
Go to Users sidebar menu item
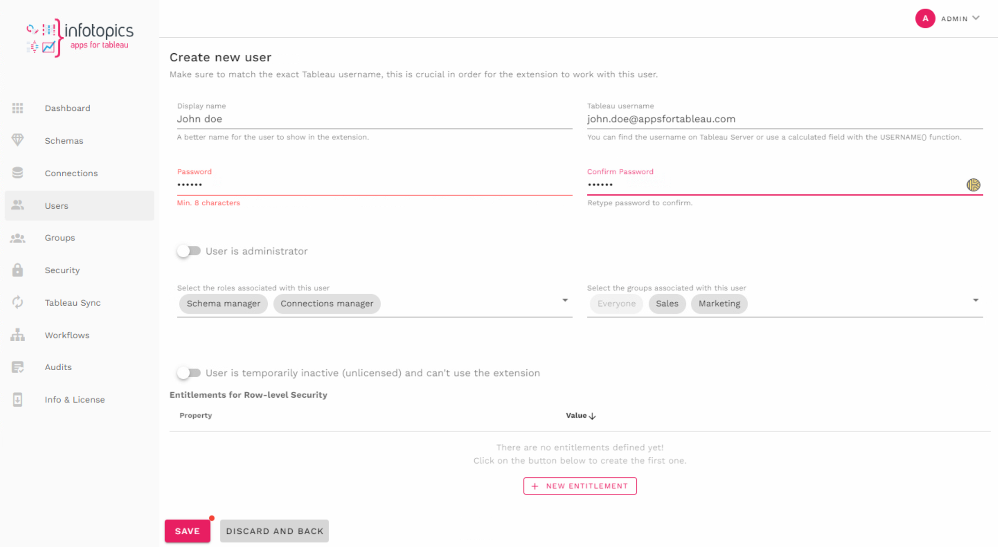56,206
